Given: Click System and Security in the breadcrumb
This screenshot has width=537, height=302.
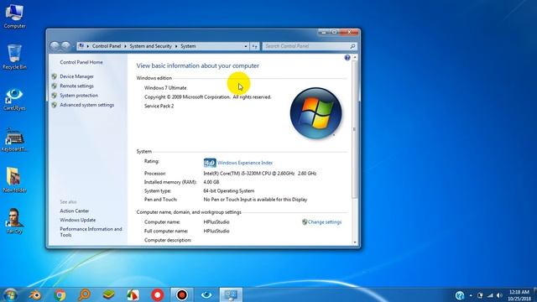Looking at the screenshot, I should click(x=150, y=46).
